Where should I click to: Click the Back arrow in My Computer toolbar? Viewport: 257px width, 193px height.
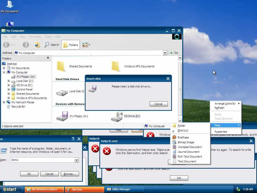coord(6,45)
